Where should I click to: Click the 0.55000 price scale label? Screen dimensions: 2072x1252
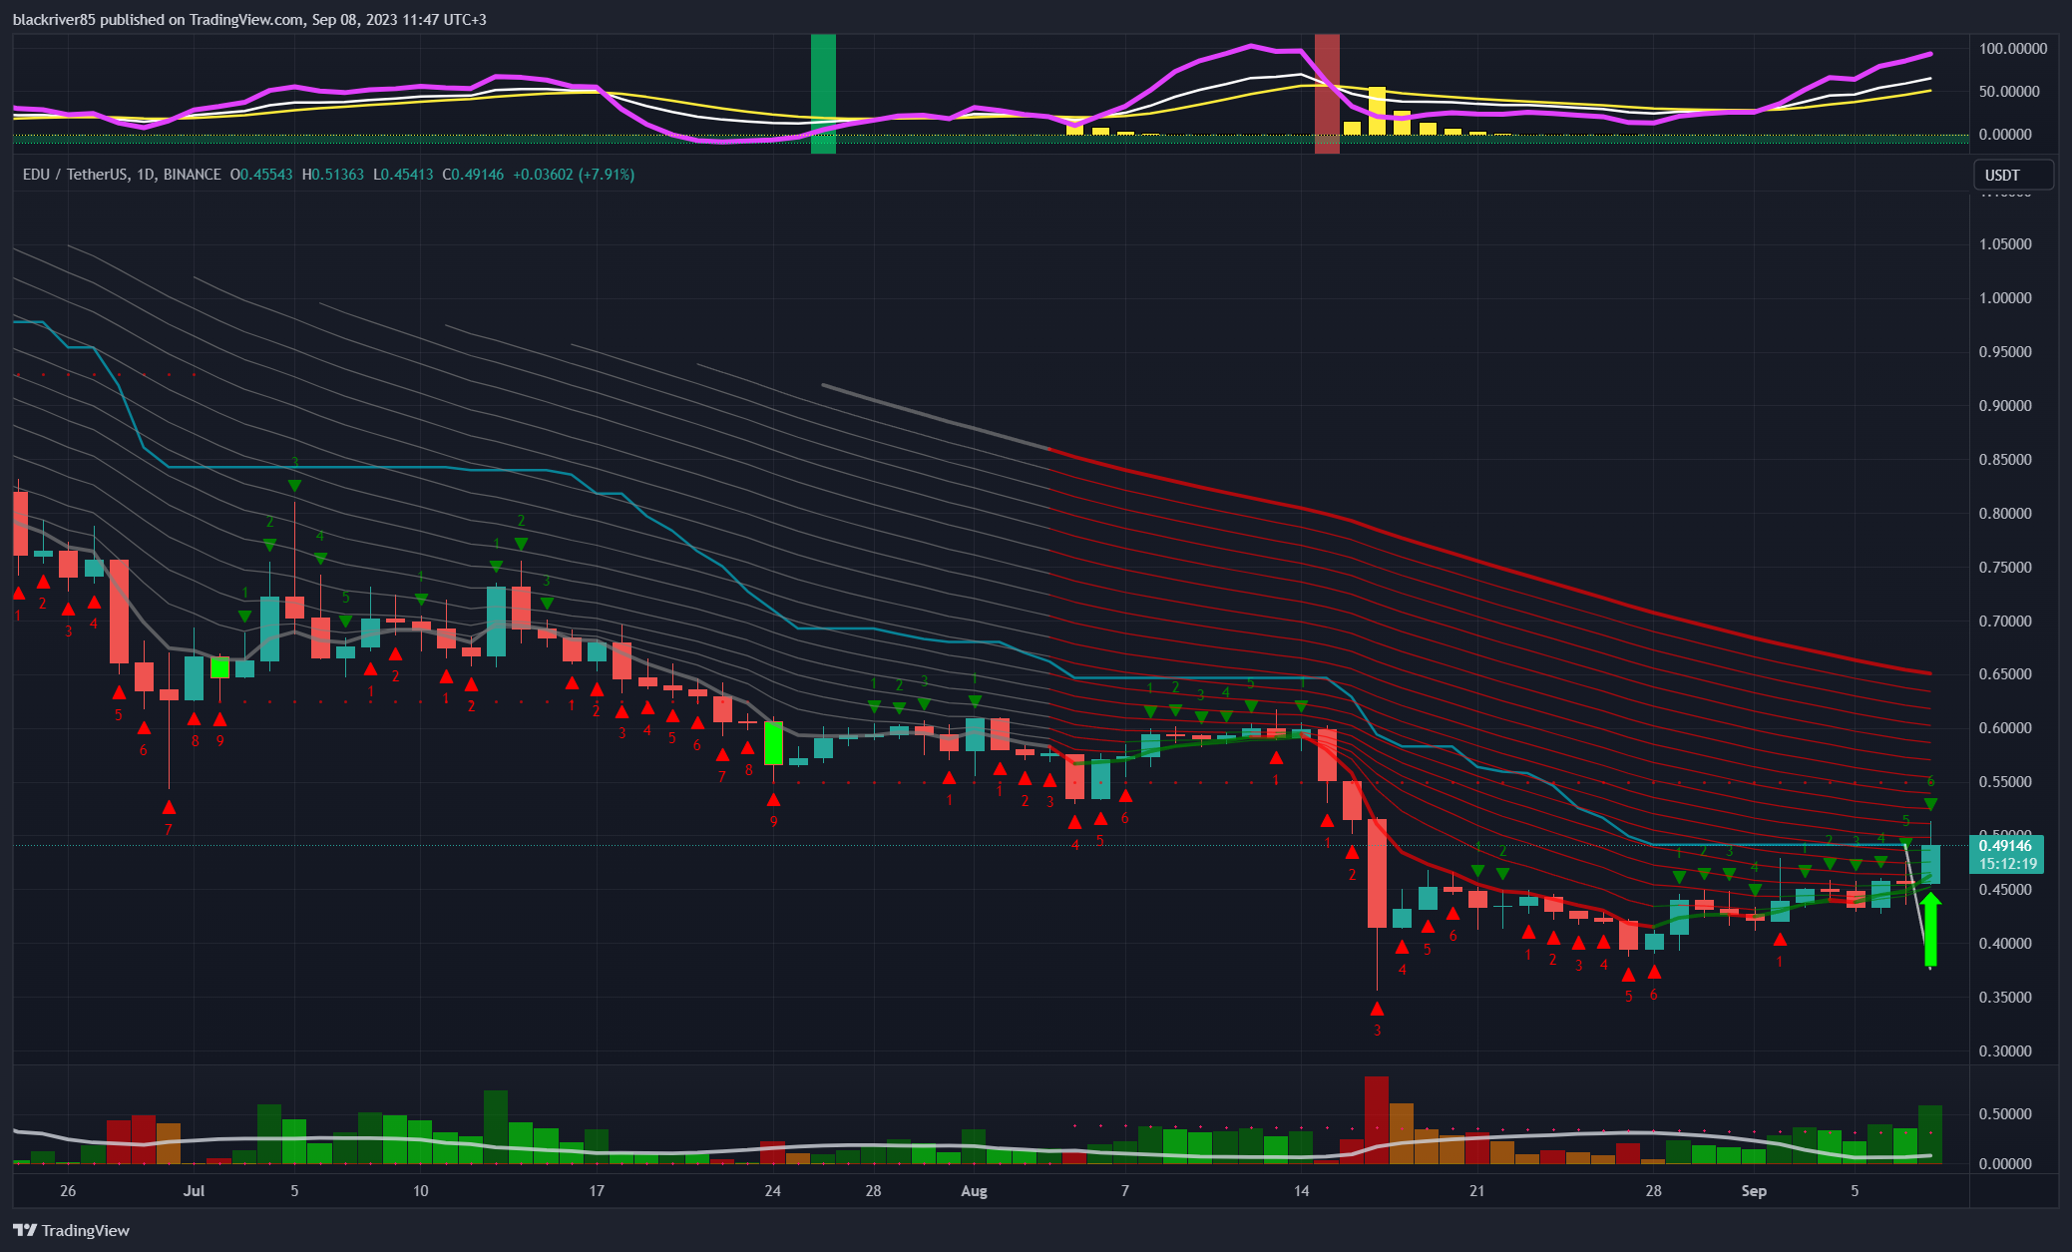pyautogui.click(x=2005, y=782)
